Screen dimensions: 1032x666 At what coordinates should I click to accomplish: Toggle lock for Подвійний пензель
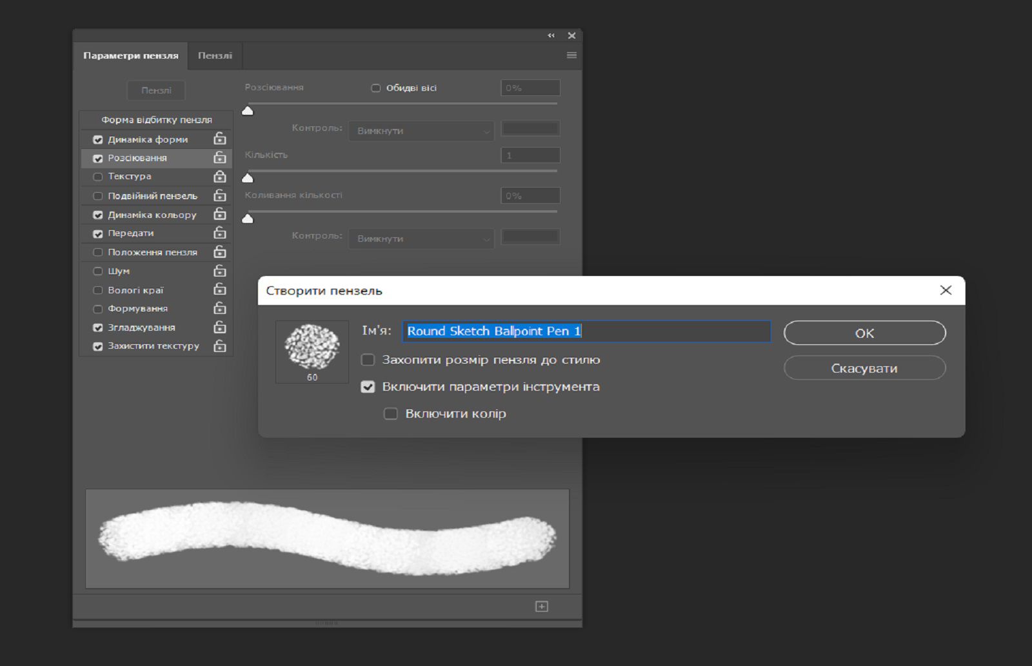coord(220,195)
